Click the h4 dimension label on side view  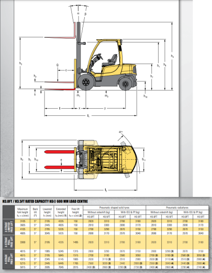[172, 56]
